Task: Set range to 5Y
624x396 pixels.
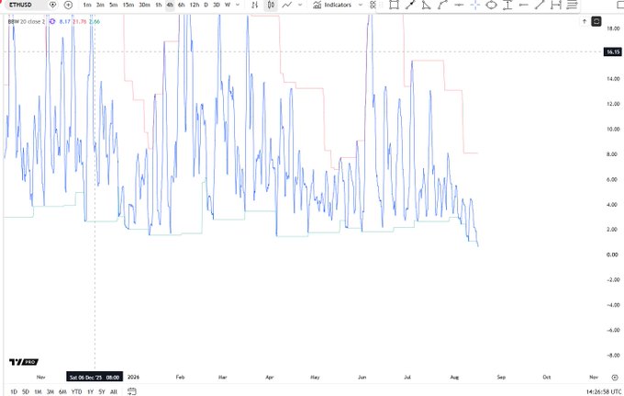Action: coord(102,391)
